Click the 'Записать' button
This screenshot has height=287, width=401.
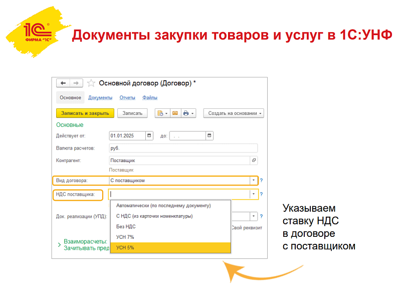coord(132,113)
